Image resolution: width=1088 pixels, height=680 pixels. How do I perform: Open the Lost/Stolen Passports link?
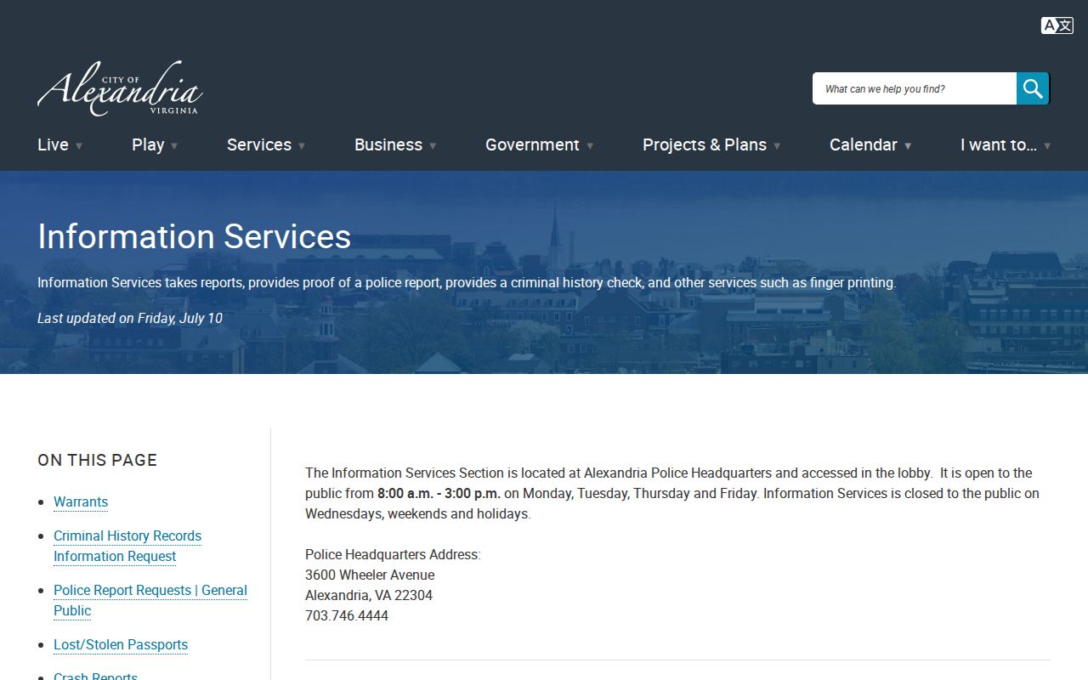pos(121,644)
